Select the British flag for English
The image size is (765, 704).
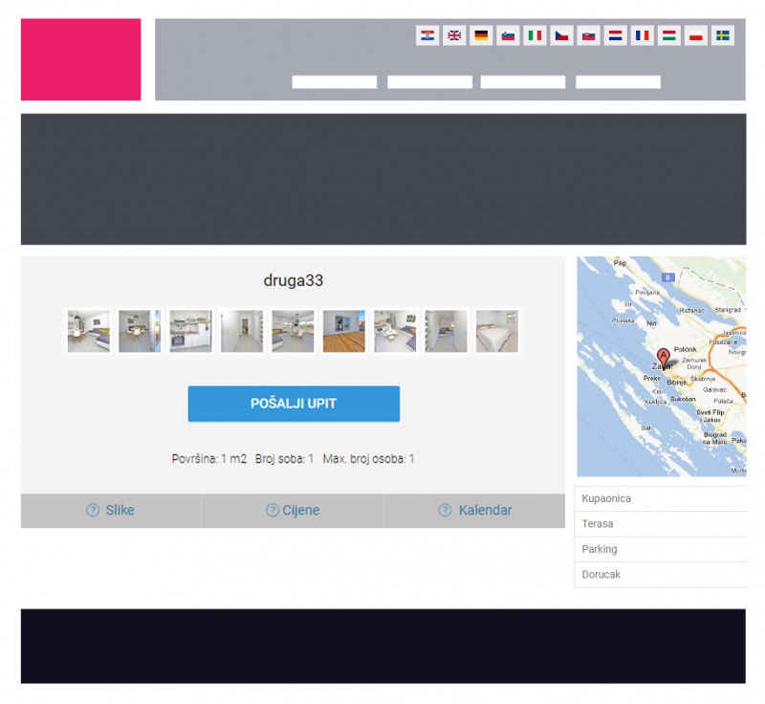(454, 35)
